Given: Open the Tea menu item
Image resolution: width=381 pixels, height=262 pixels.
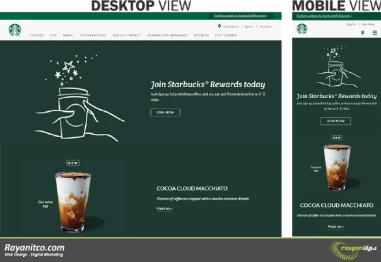Looking at the screenshot, I should pyautogui.click(x=53, y=35).
